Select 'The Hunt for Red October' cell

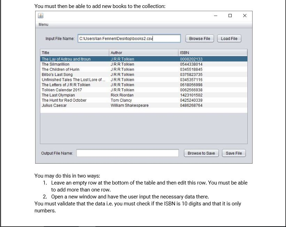pyautogui.click(x=75, y=100)
